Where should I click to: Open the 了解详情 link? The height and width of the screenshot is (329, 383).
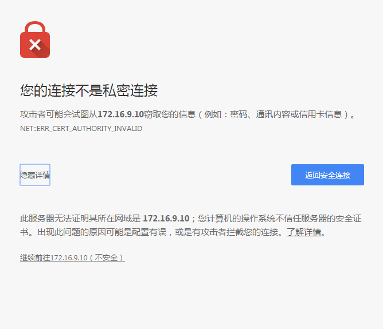(304, 232)
